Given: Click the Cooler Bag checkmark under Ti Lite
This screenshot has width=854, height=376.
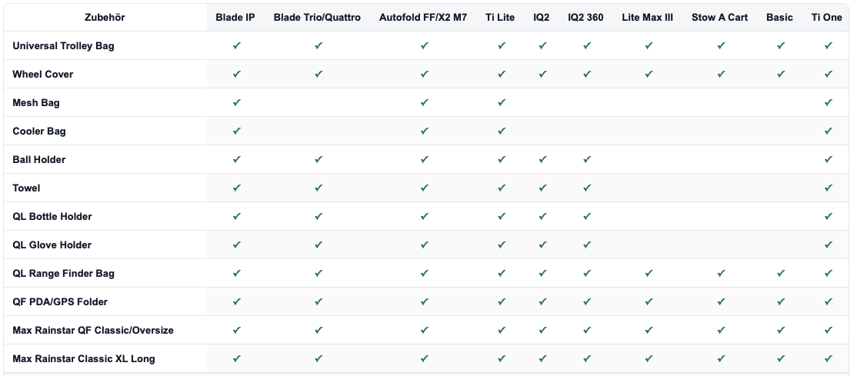Looking at the screenshot, I should [x=502, y=131].
